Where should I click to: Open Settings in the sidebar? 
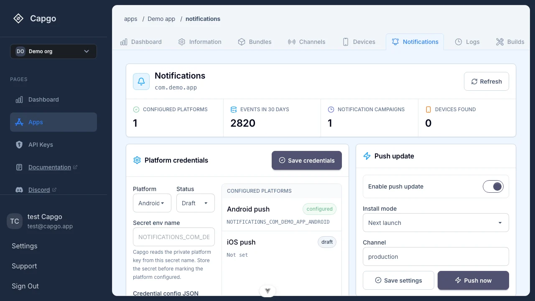click(x=25, y=246)
